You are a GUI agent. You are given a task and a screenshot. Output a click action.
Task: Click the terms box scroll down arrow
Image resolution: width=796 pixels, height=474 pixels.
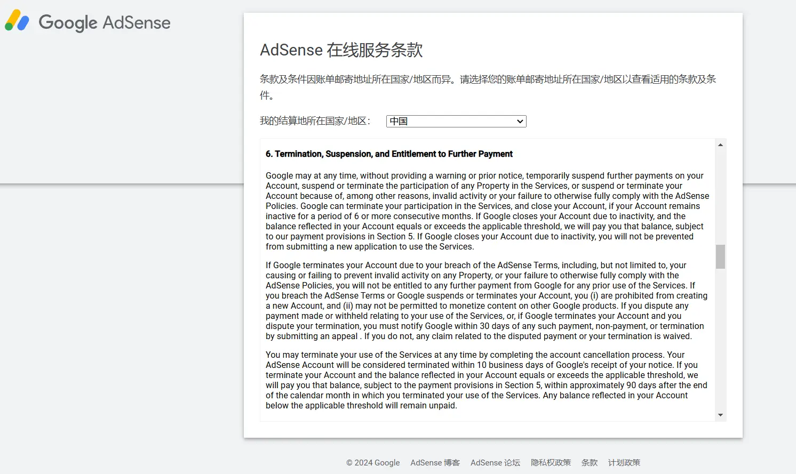tap(720, 415)
